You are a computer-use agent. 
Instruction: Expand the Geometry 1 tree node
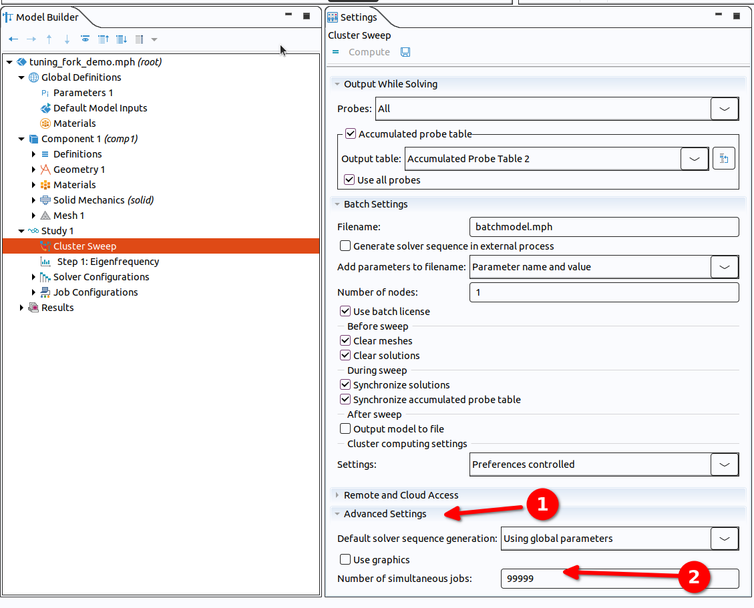(x=33, y=170)
